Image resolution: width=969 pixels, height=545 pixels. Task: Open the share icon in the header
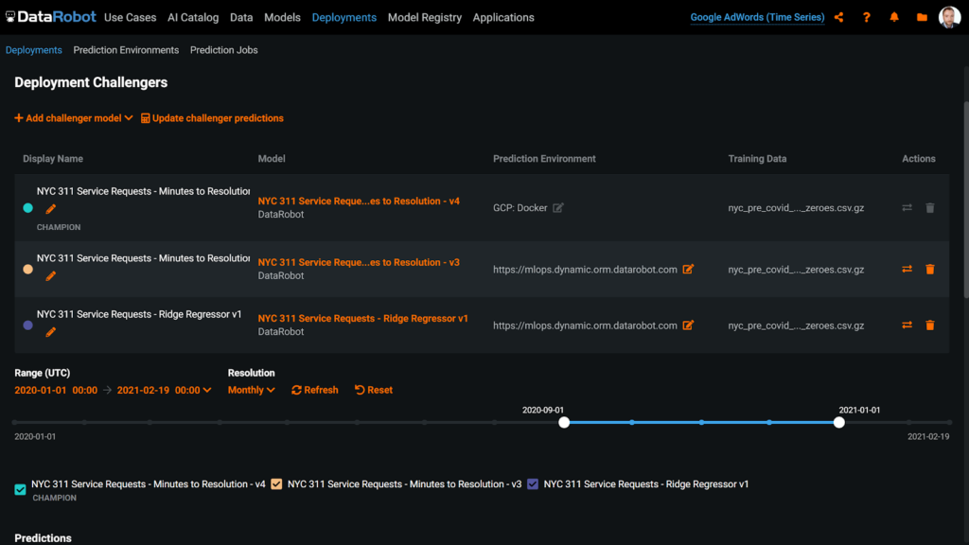point(838,17)
